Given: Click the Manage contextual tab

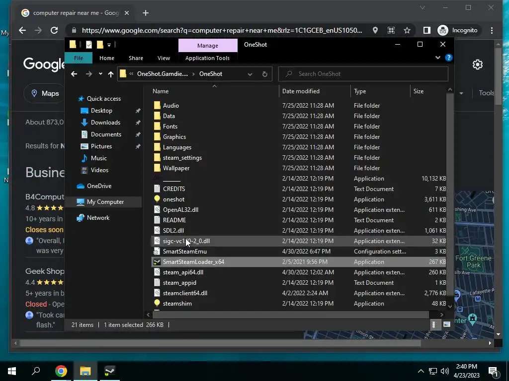Looking at the screenshot, I should [208, 46].
